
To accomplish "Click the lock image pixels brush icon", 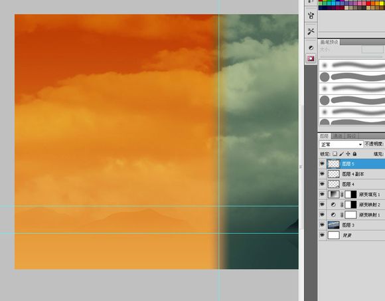I will click(x=342, y=153).
